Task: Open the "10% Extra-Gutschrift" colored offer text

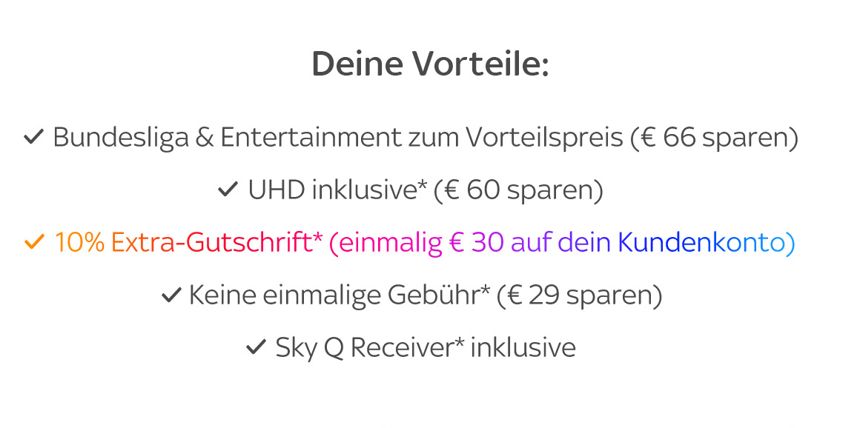Action: click(x=183, y=243)
